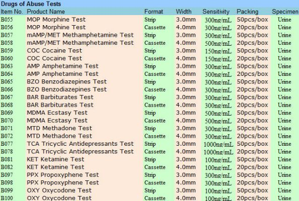Click the 20pcs/box packing in row B098
299x201 pixels.
[x=252, y=182]
